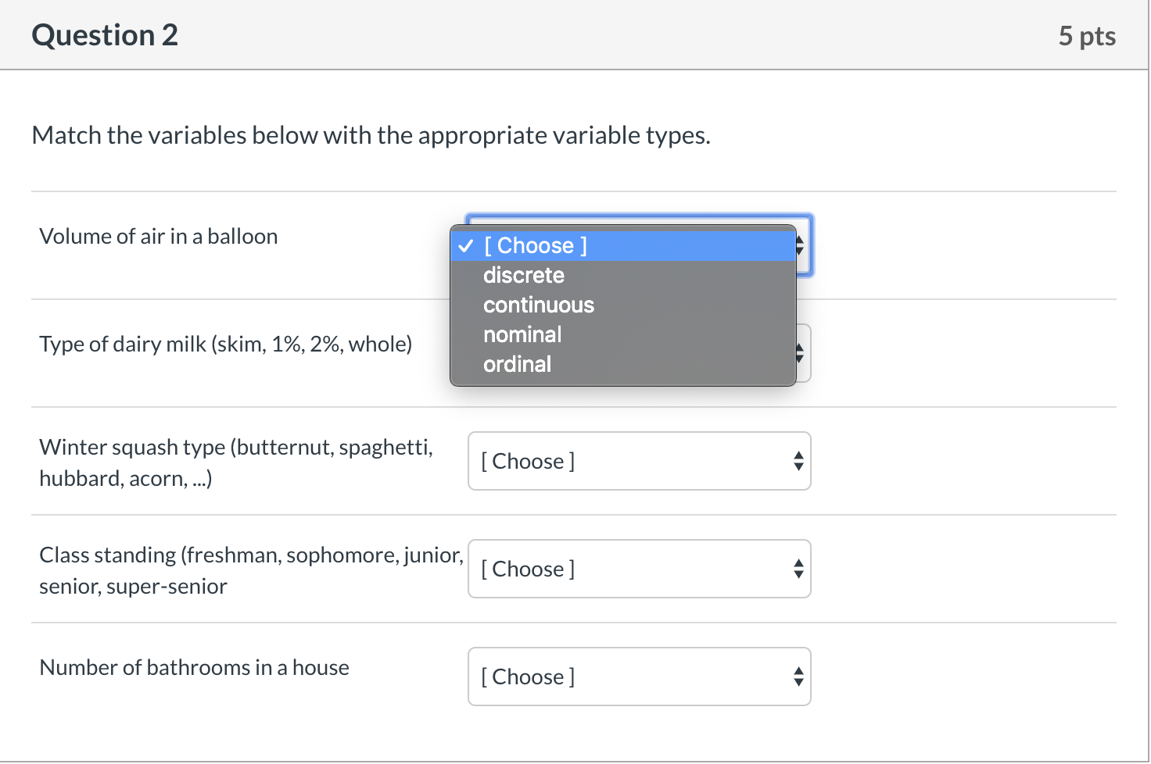
Task: Open the Class standing dropdown
Action: click(638, 569)
